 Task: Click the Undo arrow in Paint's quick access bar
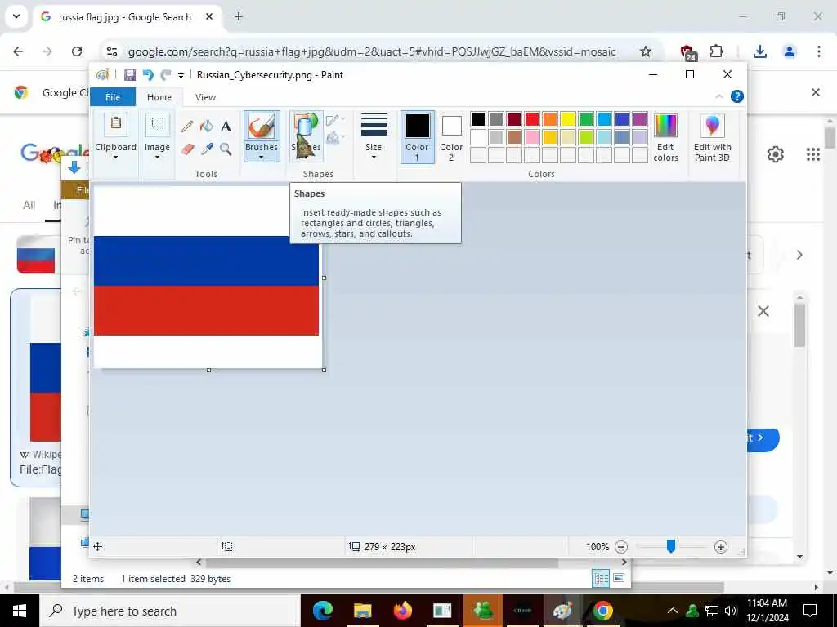pyautogui.click(x=148, y=75)
